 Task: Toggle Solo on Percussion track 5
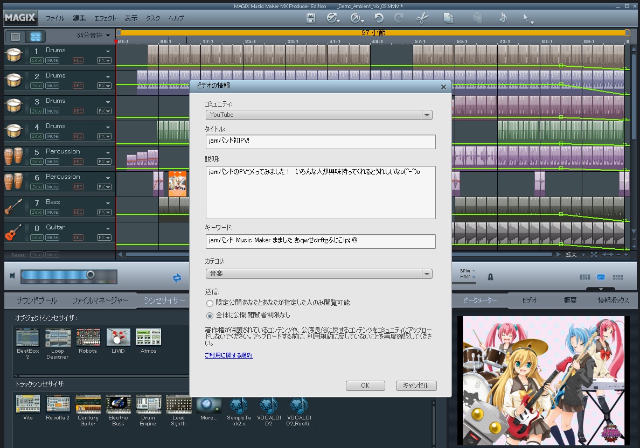click(x=37, y=162)
